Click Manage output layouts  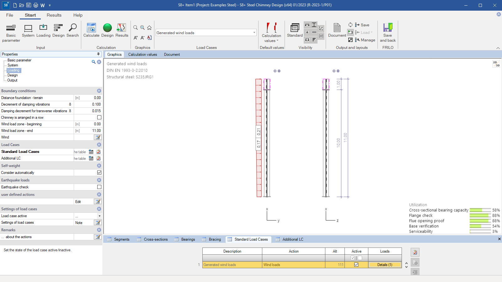tap(365, 40)
